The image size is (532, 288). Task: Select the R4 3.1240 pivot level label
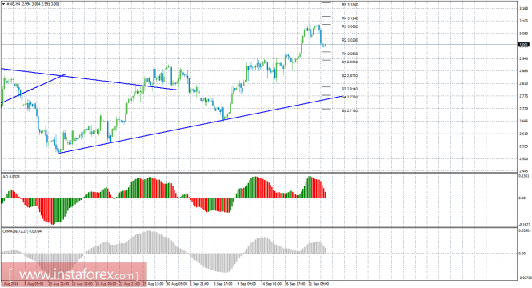coord(350,18)
